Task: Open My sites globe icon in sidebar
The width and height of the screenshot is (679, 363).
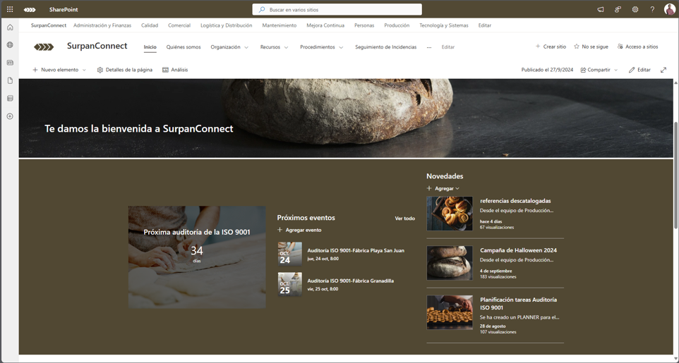Action: [10, 45]
